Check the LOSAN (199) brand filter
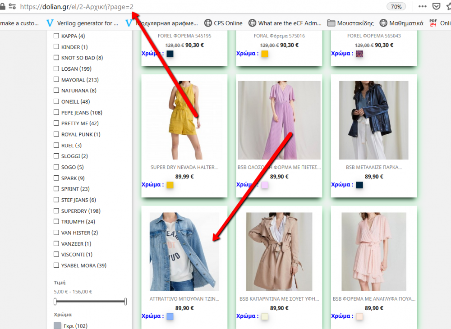The image size is (451, 329). pos(56,69)
